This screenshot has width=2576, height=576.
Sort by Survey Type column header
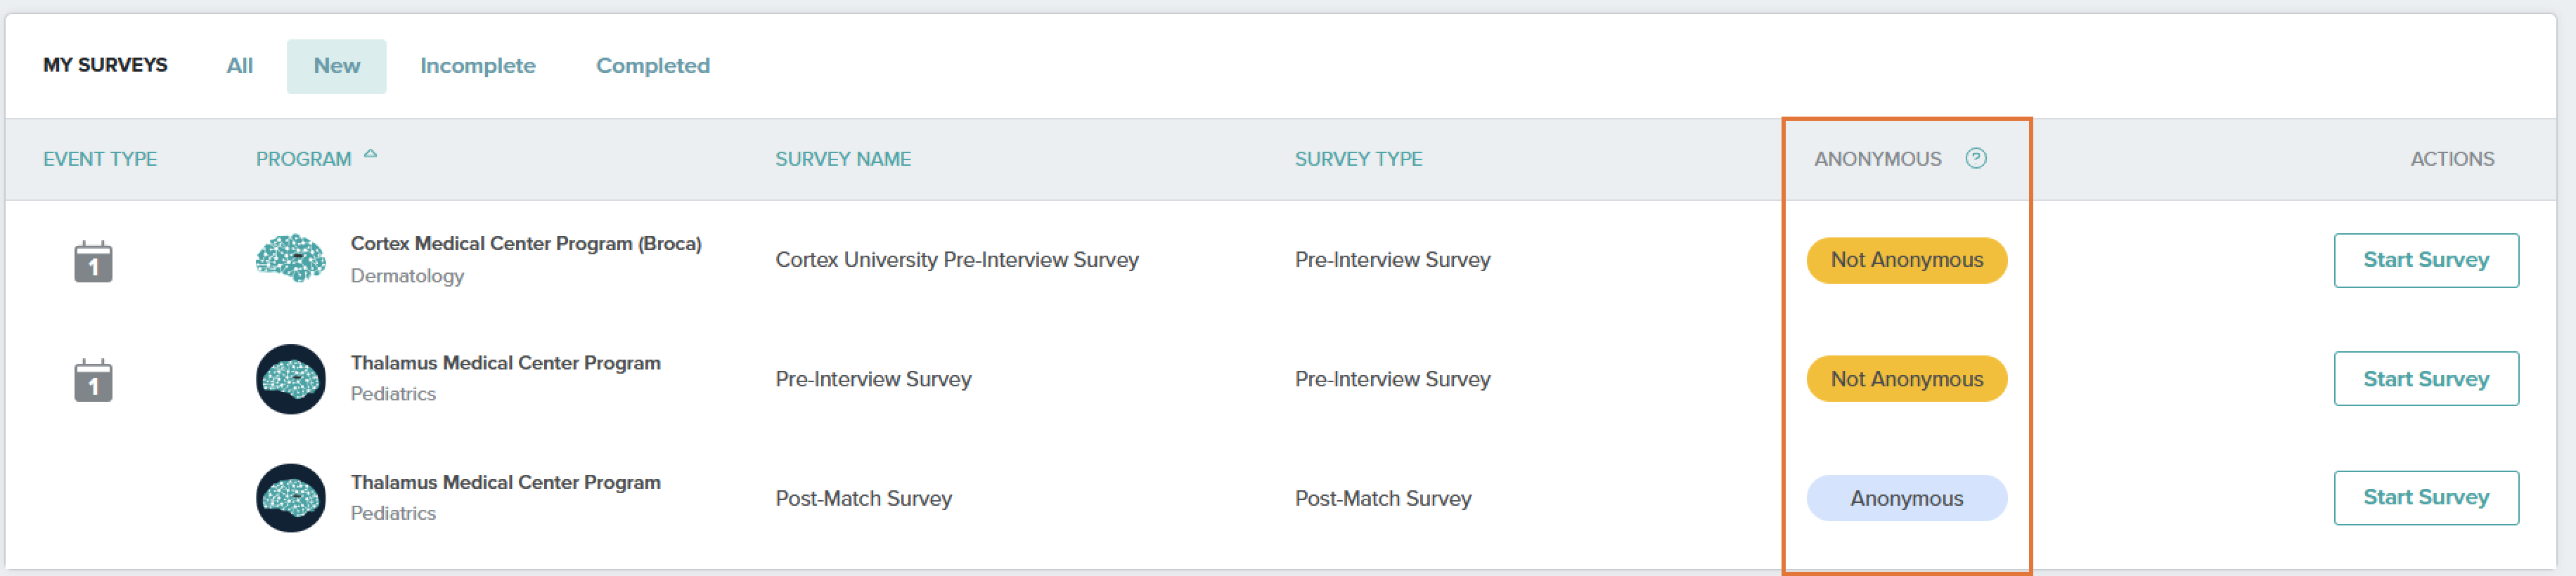point(1358,159)
